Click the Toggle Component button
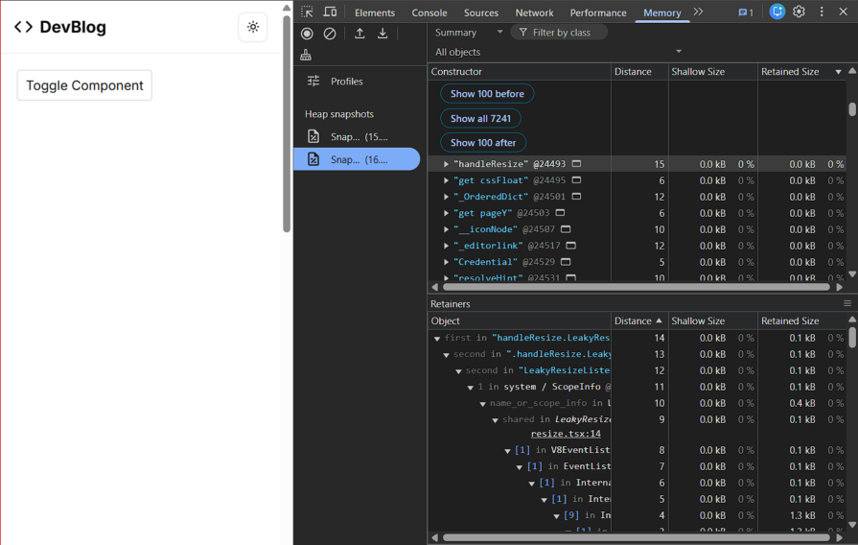 pos(84,85)
